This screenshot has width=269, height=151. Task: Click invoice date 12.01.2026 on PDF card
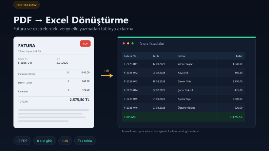tap(62, 63)
